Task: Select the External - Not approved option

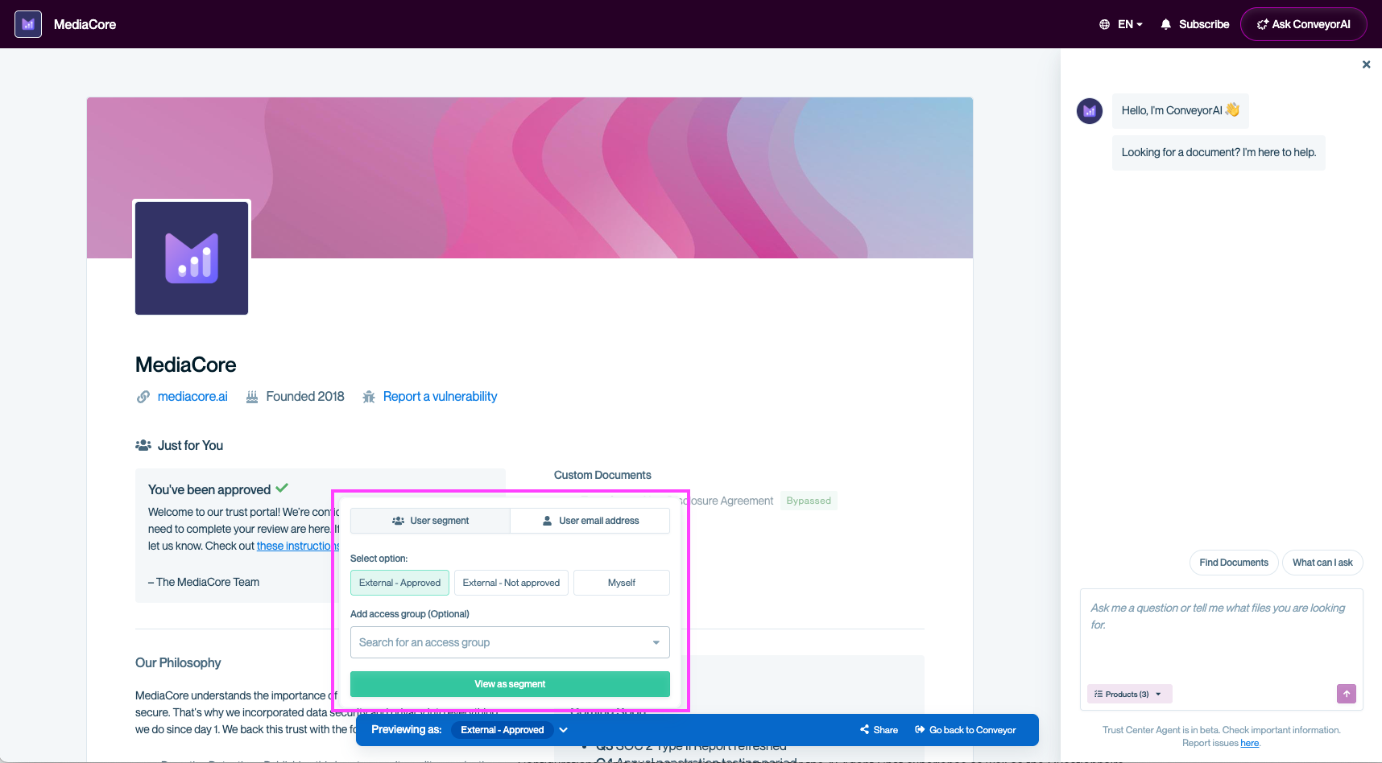Action: coord(511,582)
